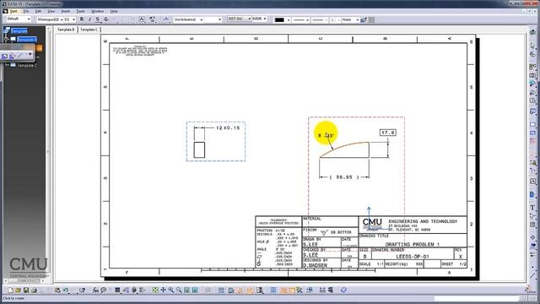Click the Zoom Out icon
The height and width of the screenshot is (304, 540).
click(179, 290)
